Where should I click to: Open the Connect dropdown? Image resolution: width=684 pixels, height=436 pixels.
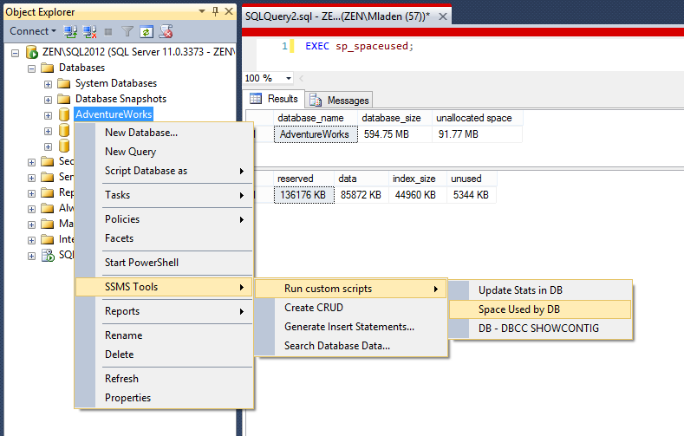[x=33, y=31]
